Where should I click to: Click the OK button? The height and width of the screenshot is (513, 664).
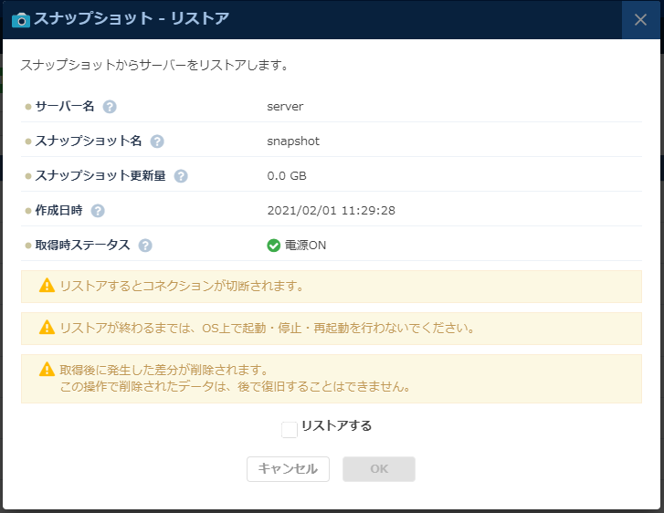click(x=378, y=469)
